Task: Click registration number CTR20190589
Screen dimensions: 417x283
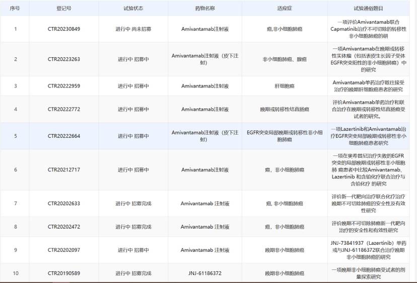Action: (x=63, y=273)
